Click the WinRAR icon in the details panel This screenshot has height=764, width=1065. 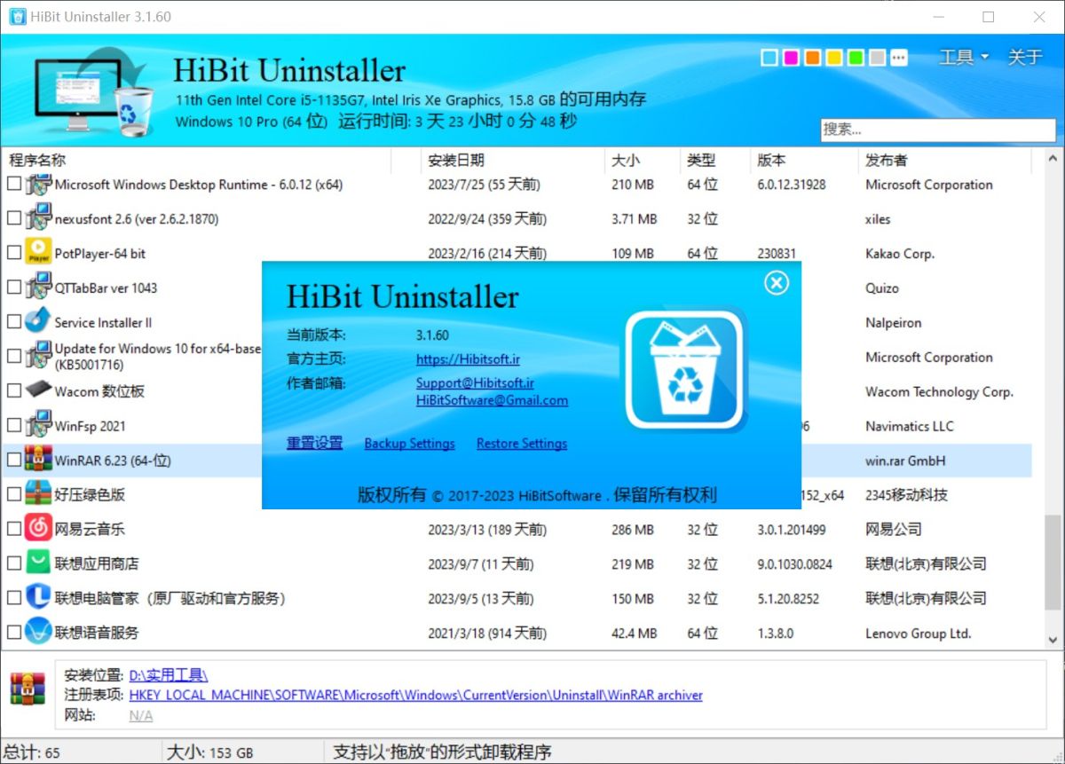point(28,690)
